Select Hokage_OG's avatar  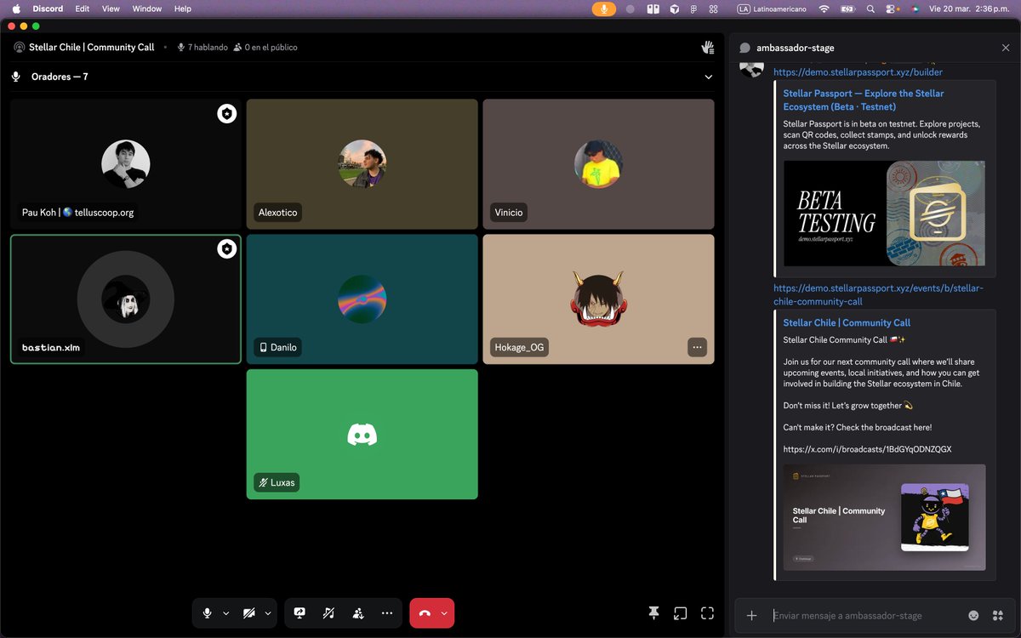[598, 299]
